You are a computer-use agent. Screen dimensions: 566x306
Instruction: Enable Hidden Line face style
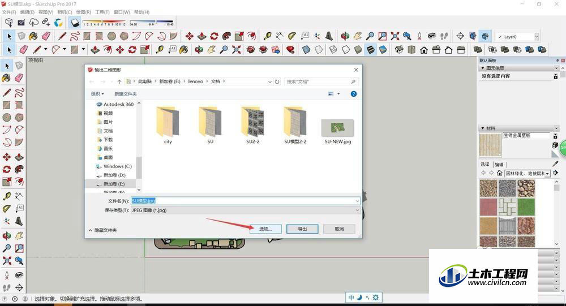(346, 49)
